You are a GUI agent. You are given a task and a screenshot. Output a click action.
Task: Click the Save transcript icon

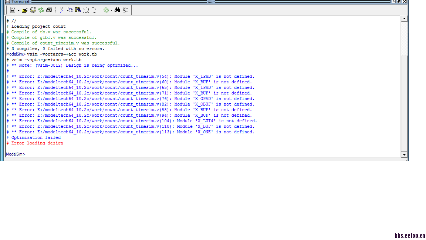coord(33,10)
